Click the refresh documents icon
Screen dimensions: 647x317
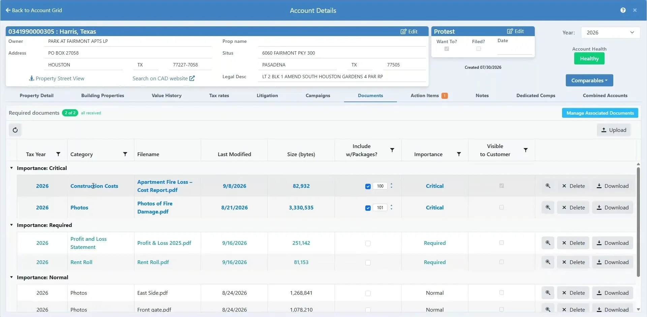[15, 130]
